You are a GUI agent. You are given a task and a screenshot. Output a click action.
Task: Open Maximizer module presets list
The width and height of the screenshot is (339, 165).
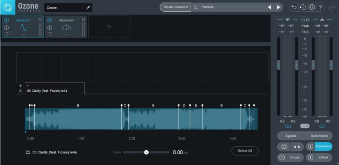click(50, 34)
